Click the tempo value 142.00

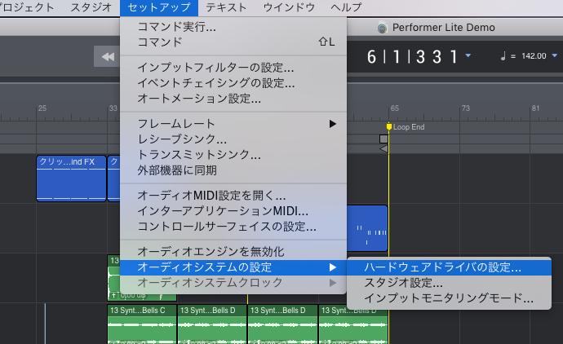pos(534,56)
